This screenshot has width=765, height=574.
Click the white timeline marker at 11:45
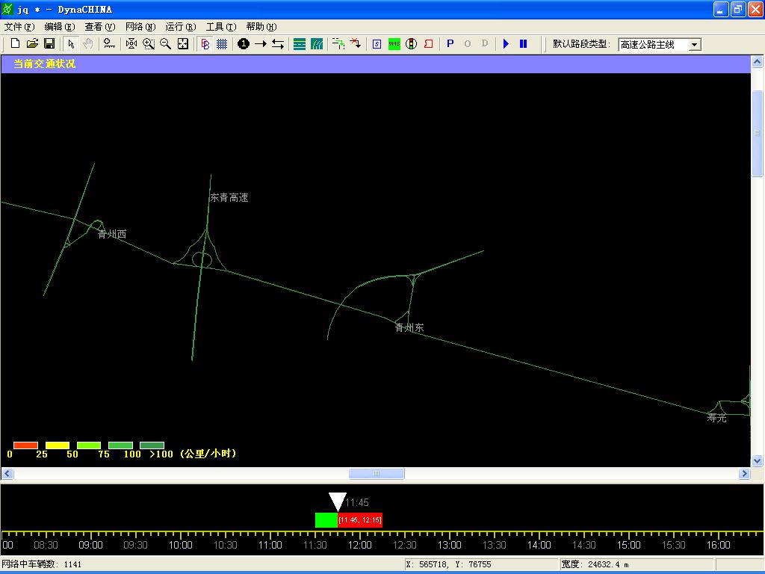pyautogui.click(x=338, y=502)
